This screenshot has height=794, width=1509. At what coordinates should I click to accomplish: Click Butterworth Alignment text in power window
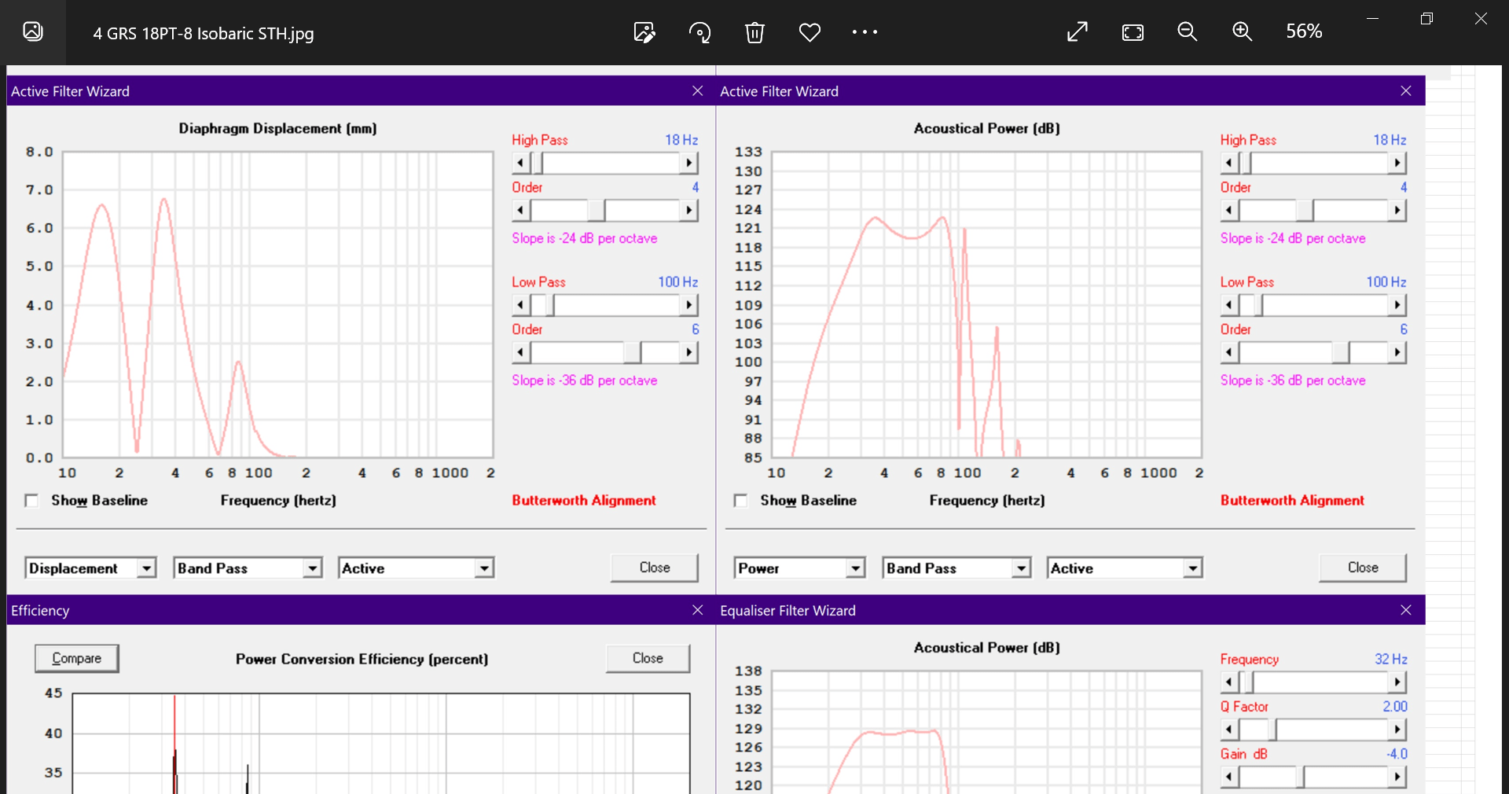point(1292,501)
